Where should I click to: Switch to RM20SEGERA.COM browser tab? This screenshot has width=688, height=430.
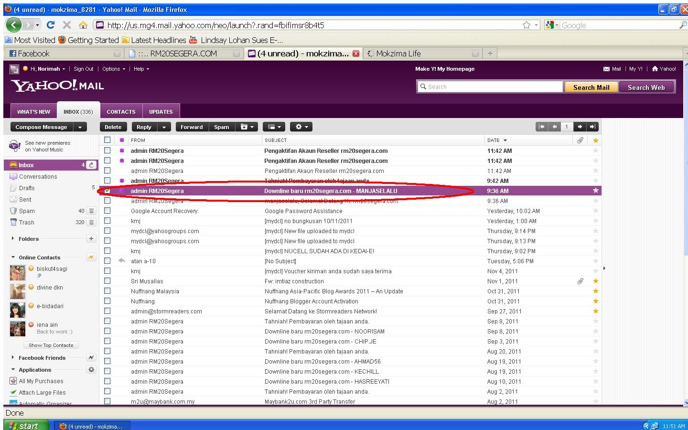click(x=184, y=54)
